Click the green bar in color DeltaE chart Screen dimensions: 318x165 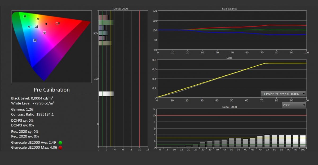pyautogui.click(x=106, y=22)
